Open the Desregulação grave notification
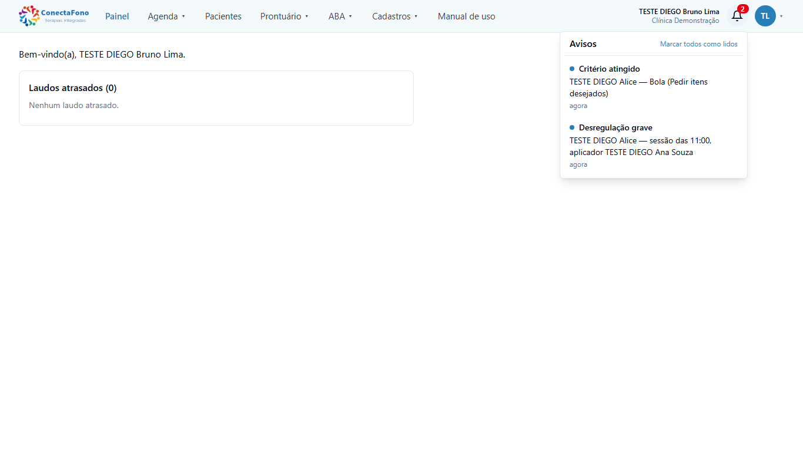The image size is (803, 451). pyautogui.click(x=654, y=146)
